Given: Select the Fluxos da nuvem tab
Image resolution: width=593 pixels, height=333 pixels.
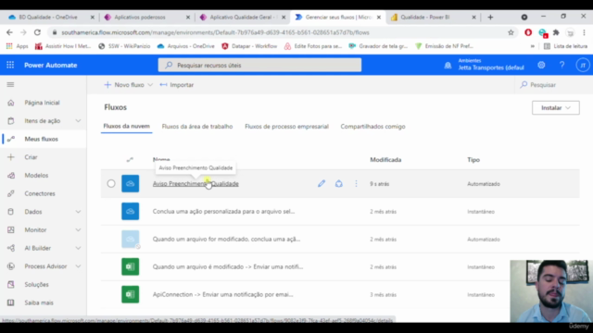Looking at the screenshot, I should pos(126,126).
